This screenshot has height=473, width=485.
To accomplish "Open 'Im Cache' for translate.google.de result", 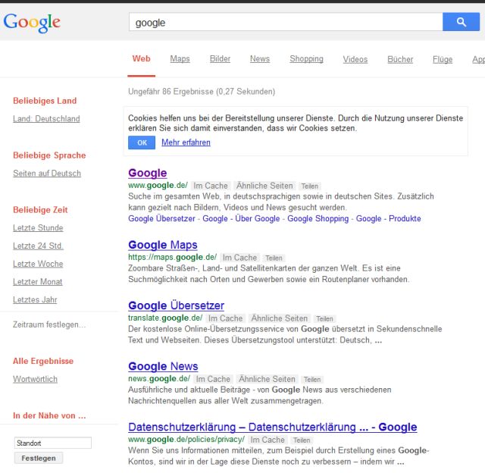I will coord(226,318).
